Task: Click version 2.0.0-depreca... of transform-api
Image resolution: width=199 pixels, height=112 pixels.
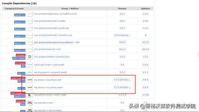Action: click(x=122, y=35)
